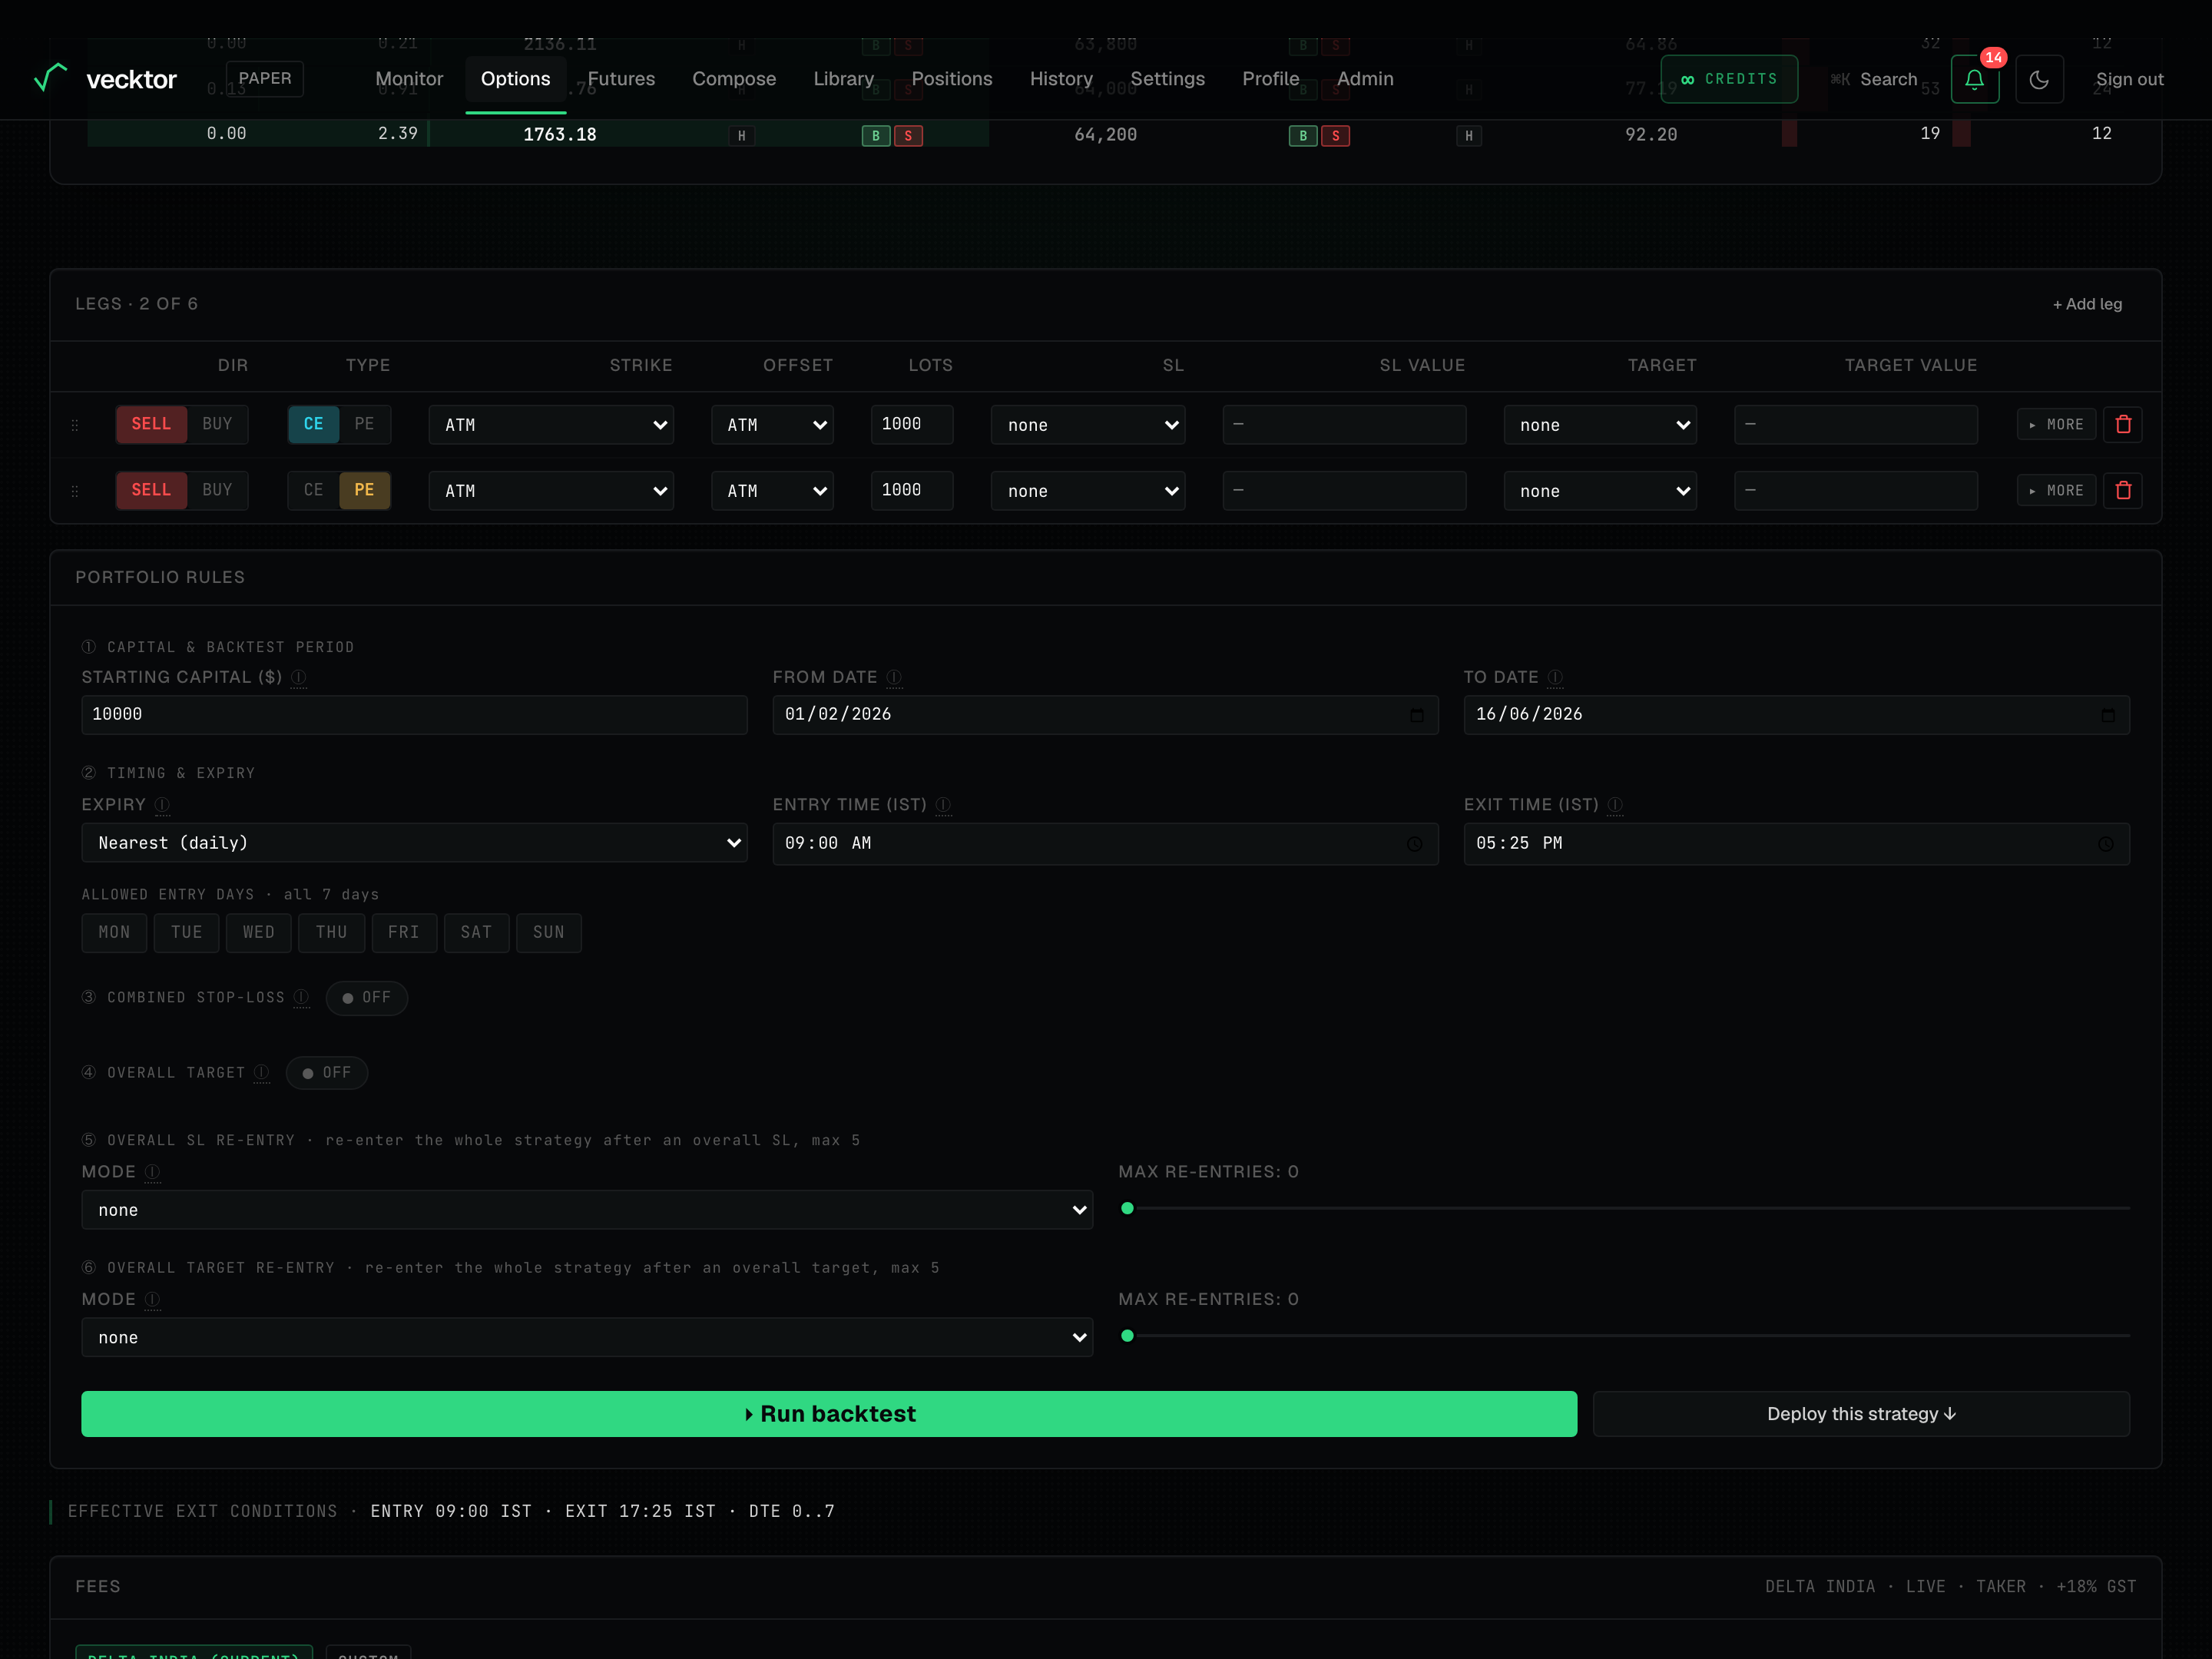Show info icon next to Exit Time (IST)
This screenshot has height=1659, width=2212.
1615,805
